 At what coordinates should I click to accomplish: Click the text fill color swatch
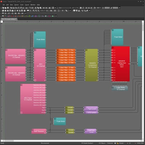click(107, 8)
